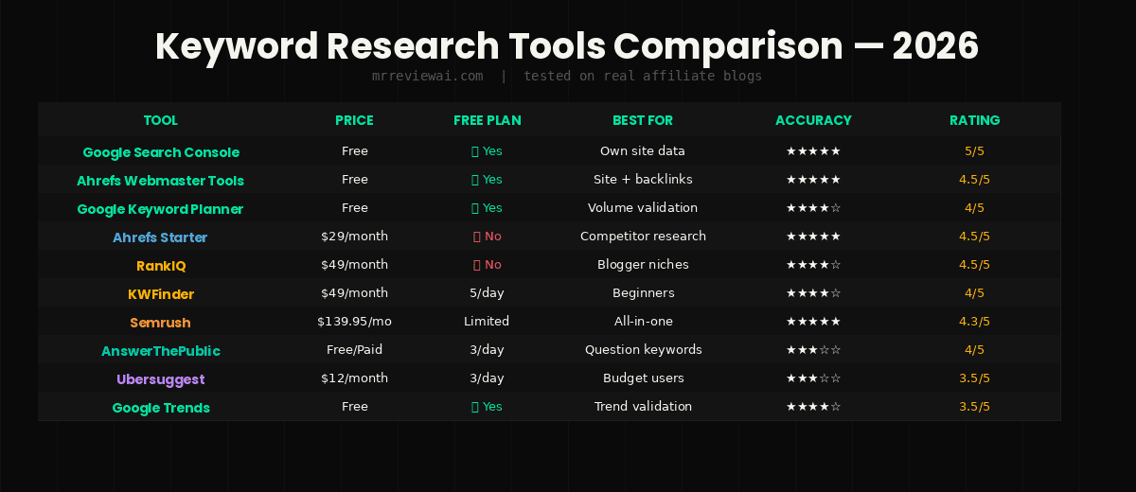Click the mrreviewai.com site name in subtitle
This screenshot has width=1136, height=492.
(x=428, y=77)
